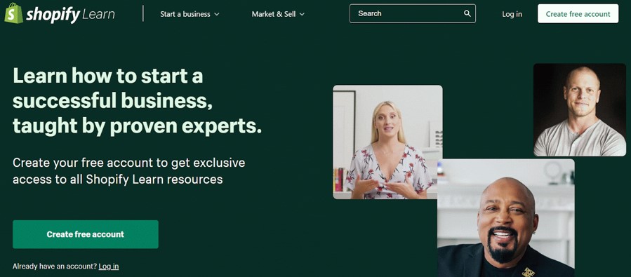Open the Market & Sell menu
Image resolution: width=631 pixels, height=277 pixels.
(278, 14)
